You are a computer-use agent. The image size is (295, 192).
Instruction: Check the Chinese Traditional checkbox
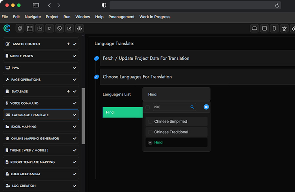coord(150,132)
